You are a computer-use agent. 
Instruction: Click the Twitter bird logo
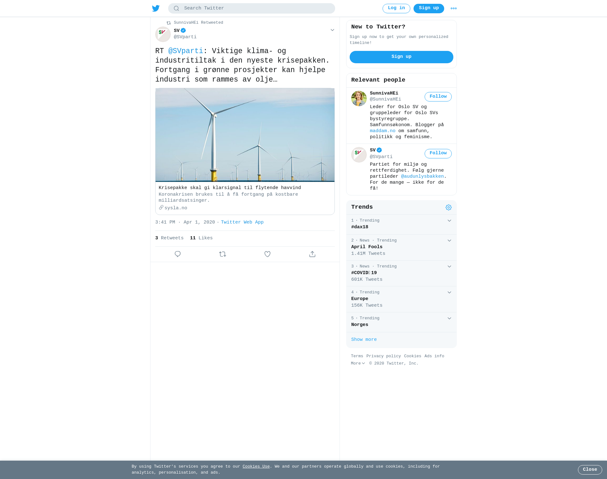point(156,8)
